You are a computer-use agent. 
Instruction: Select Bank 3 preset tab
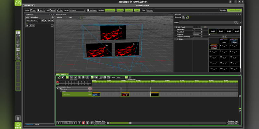click(236, 31)
